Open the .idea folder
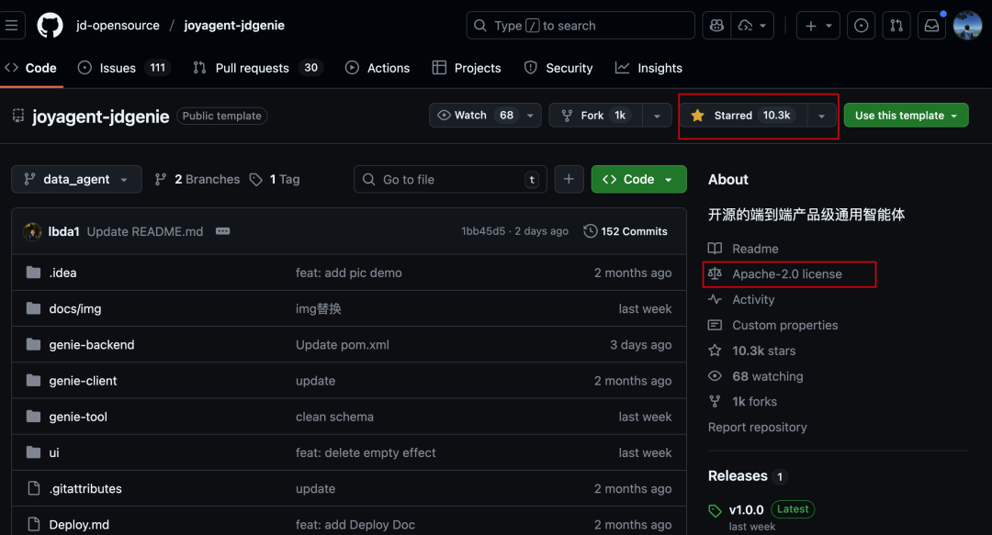 (x=62, y=273)
